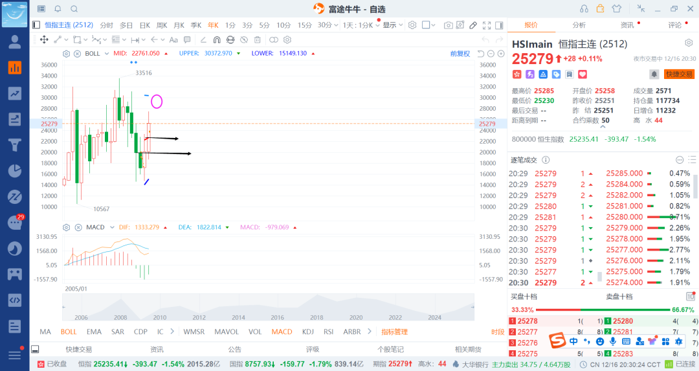Open the markets bar-chart sidebar icon
699x371 pixels.
pos(15,68)
